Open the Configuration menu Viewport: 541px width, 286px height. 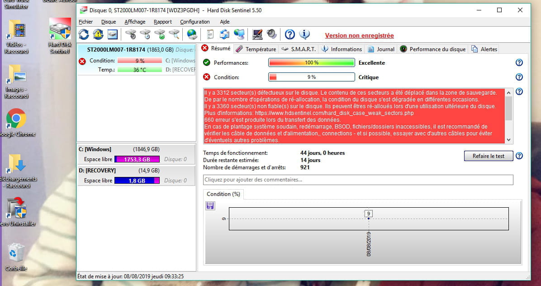click(x=195, y=22)
